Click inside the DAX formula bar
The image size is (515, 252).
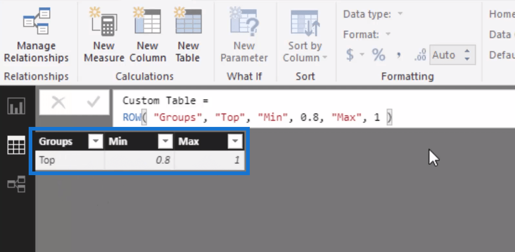pos(313,109)
